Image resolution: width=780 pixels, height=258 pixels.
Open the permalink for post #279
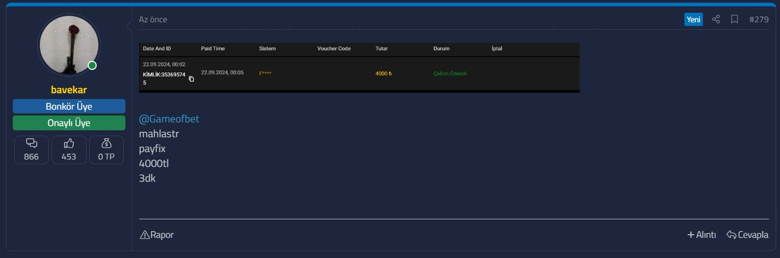759,19
